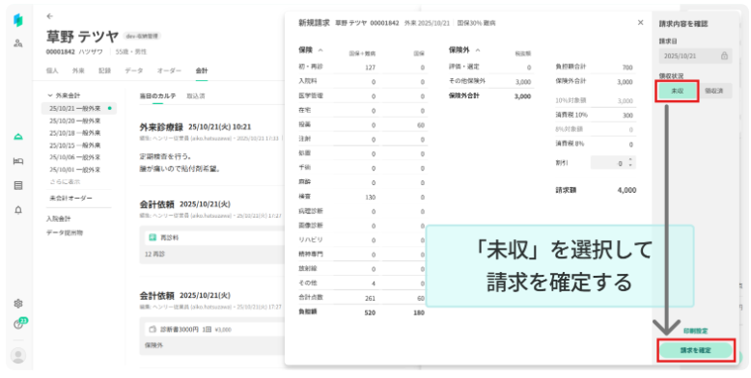Image resolution: width=751 pixels, height=378 pixels.
Task: Click the back arrow above patient name
Action: [50, 16]
